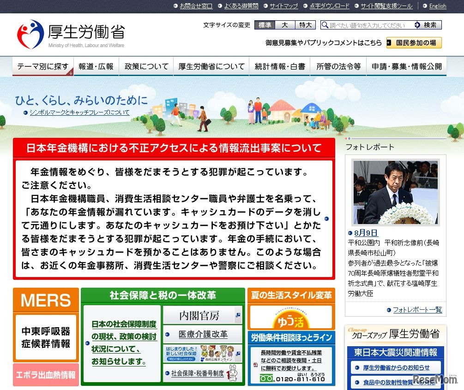Open the 所管の法令等 menu
The height and width of the screenshot is (390, 464).
click(338, 66)
